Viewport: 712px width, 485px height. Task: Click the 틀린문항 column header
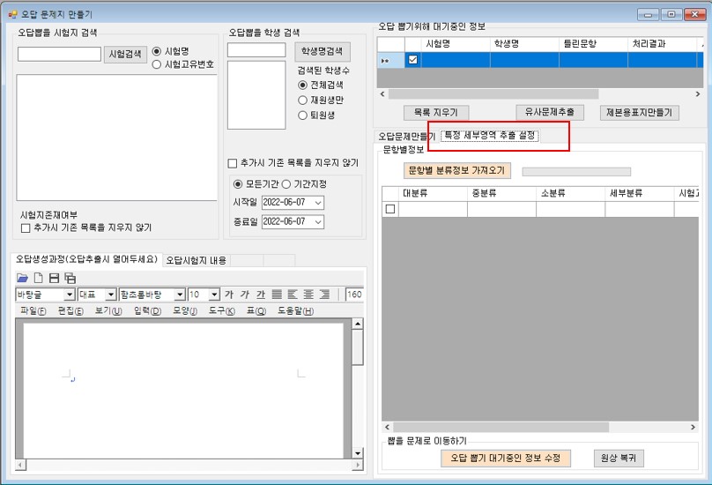[594, 44]
